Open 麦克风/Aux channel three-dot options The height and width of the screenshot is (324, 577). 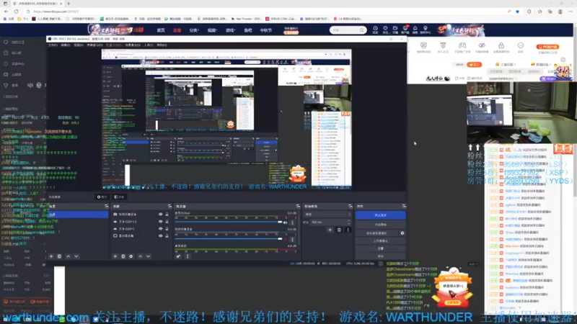tap(293, 222)
